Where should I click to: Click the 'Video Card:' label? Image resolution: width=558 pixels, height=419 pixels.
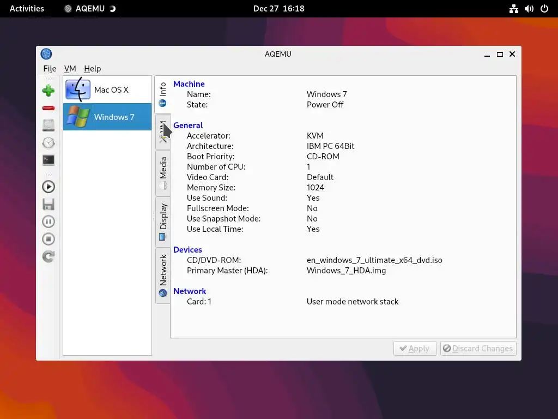point(208,177)
